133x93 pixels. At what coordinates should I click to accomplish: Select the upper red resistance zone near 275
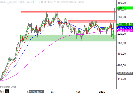[x=68, y=12]
